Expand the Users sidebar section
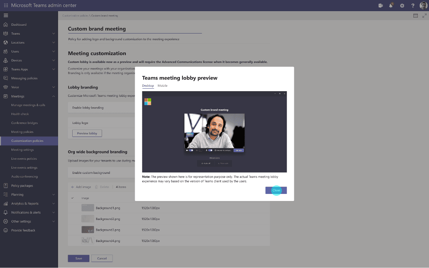This screenshot has height=268, width=429. pos(54,51)
